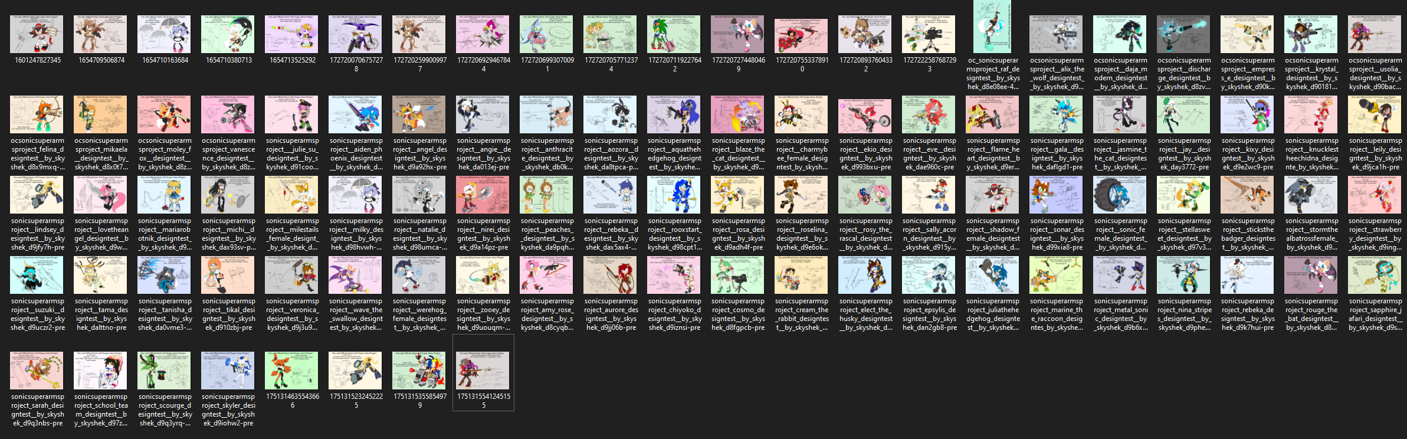This screenshot has height=439, width=1407.
Task: Select the anthracite designtest thumbnail
Action: [x=547, y=114]
